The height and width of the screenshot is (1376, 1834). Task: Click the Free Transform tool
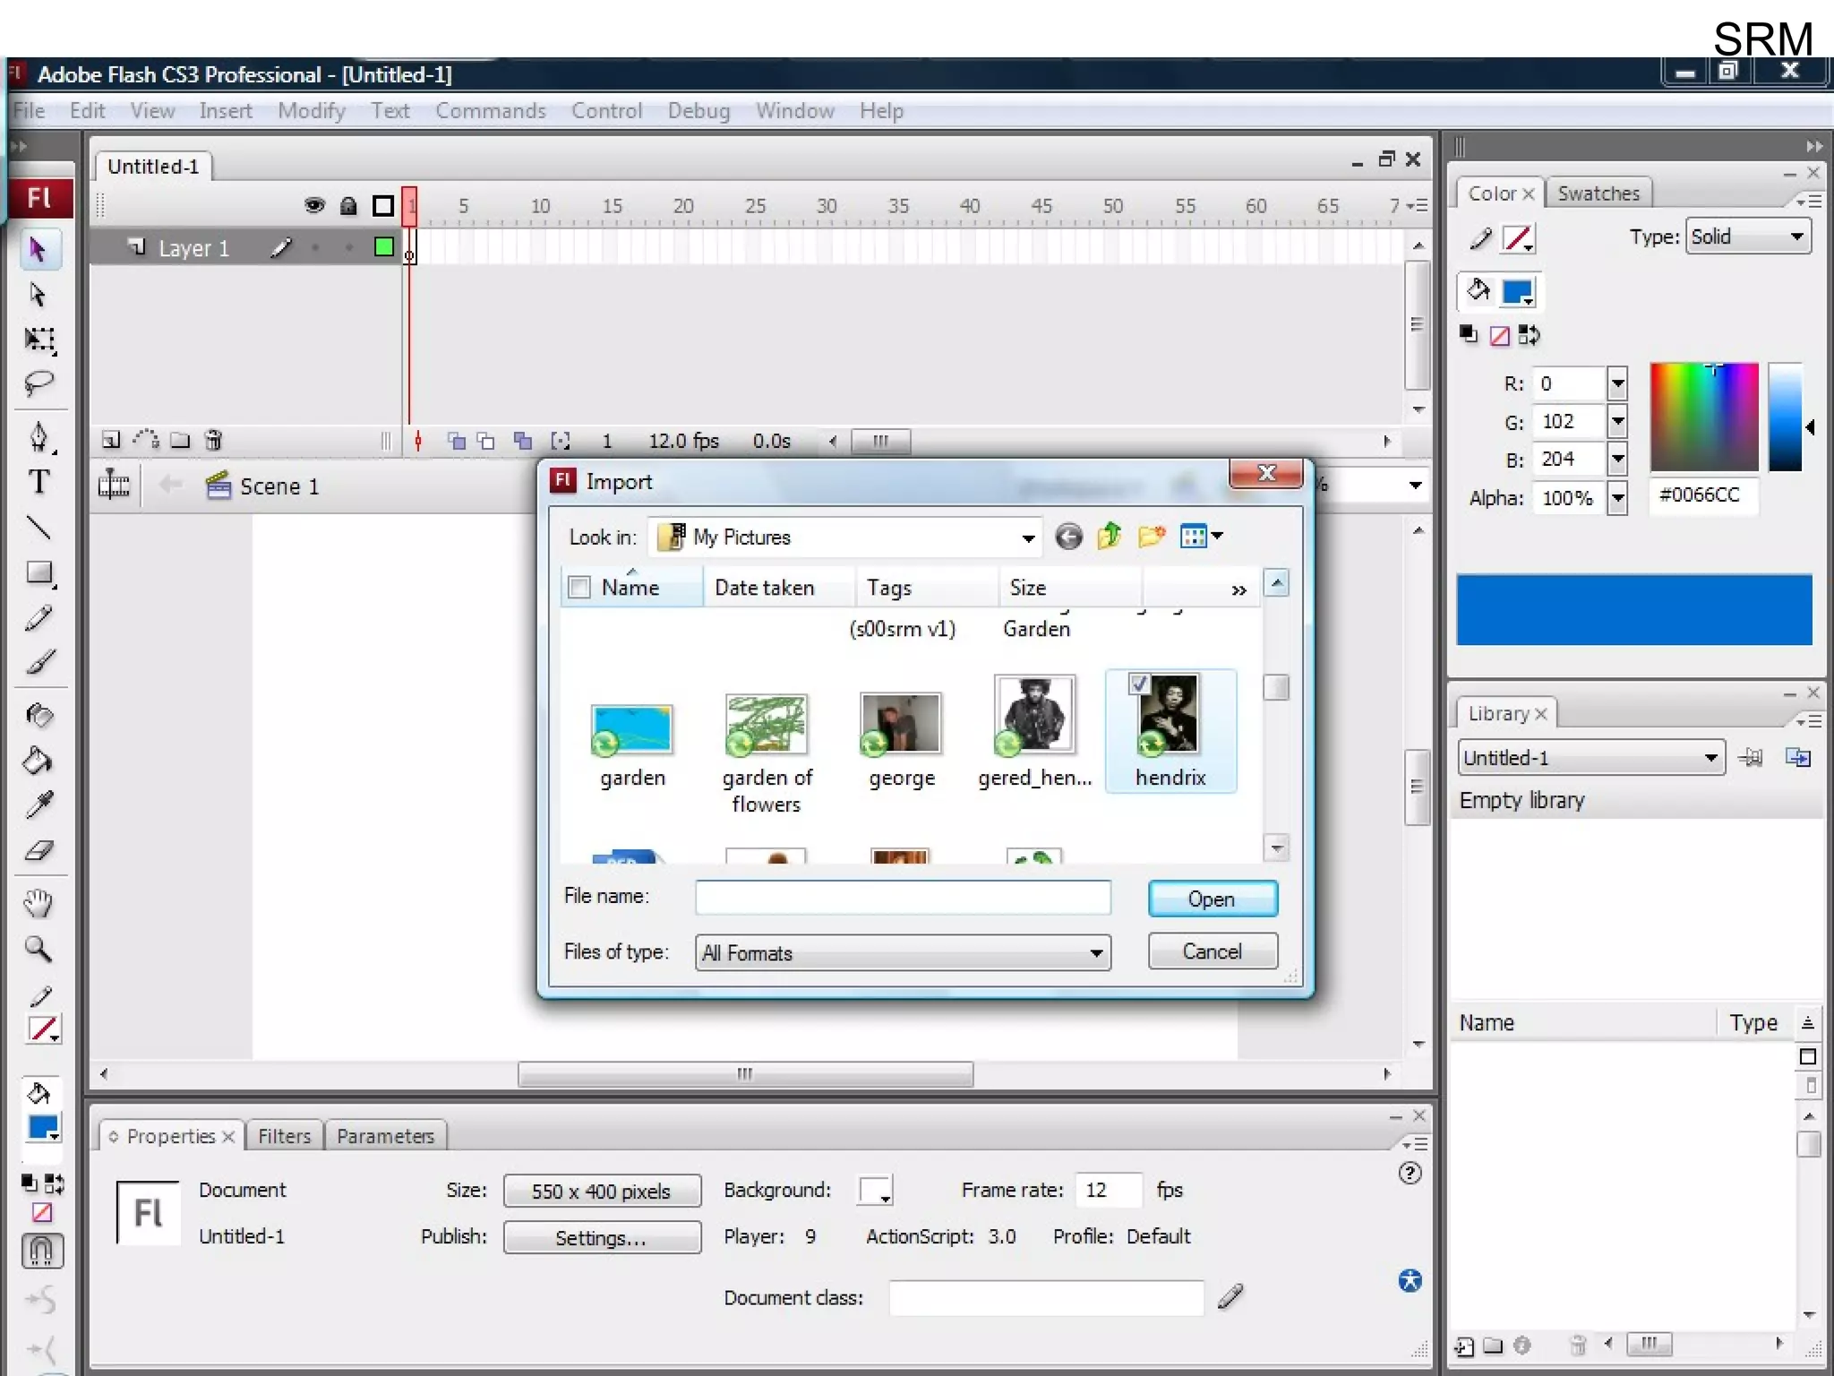39,340
